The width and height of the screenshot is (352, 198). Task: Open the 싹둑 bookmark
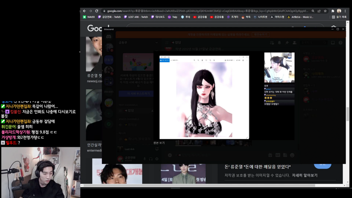(x=246, y=17)
